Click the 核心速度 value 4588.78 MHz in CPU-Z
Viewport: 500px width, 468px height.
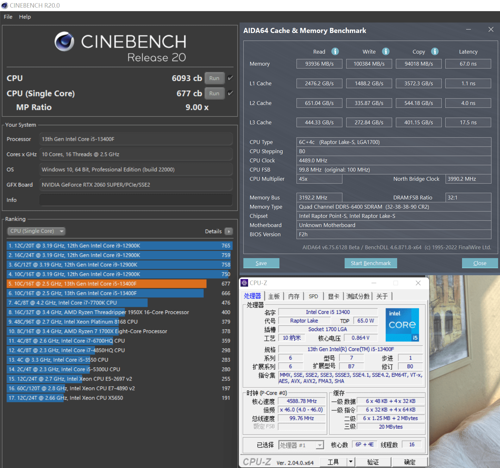302,401
